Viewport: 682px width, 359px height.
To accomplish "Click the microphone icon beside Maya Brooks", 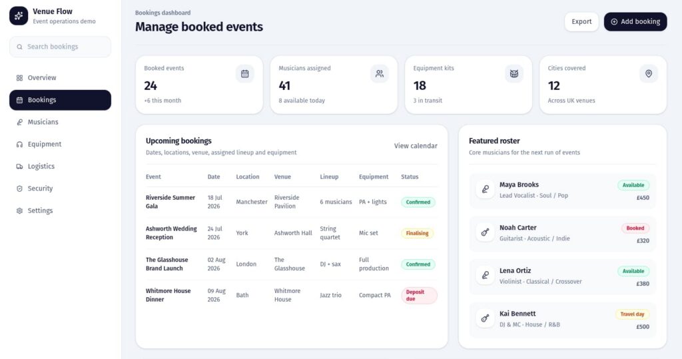I will (485, 190).
